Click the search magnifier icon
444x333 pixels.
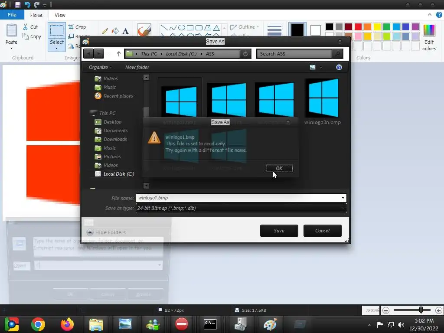[x=337, y=54]
